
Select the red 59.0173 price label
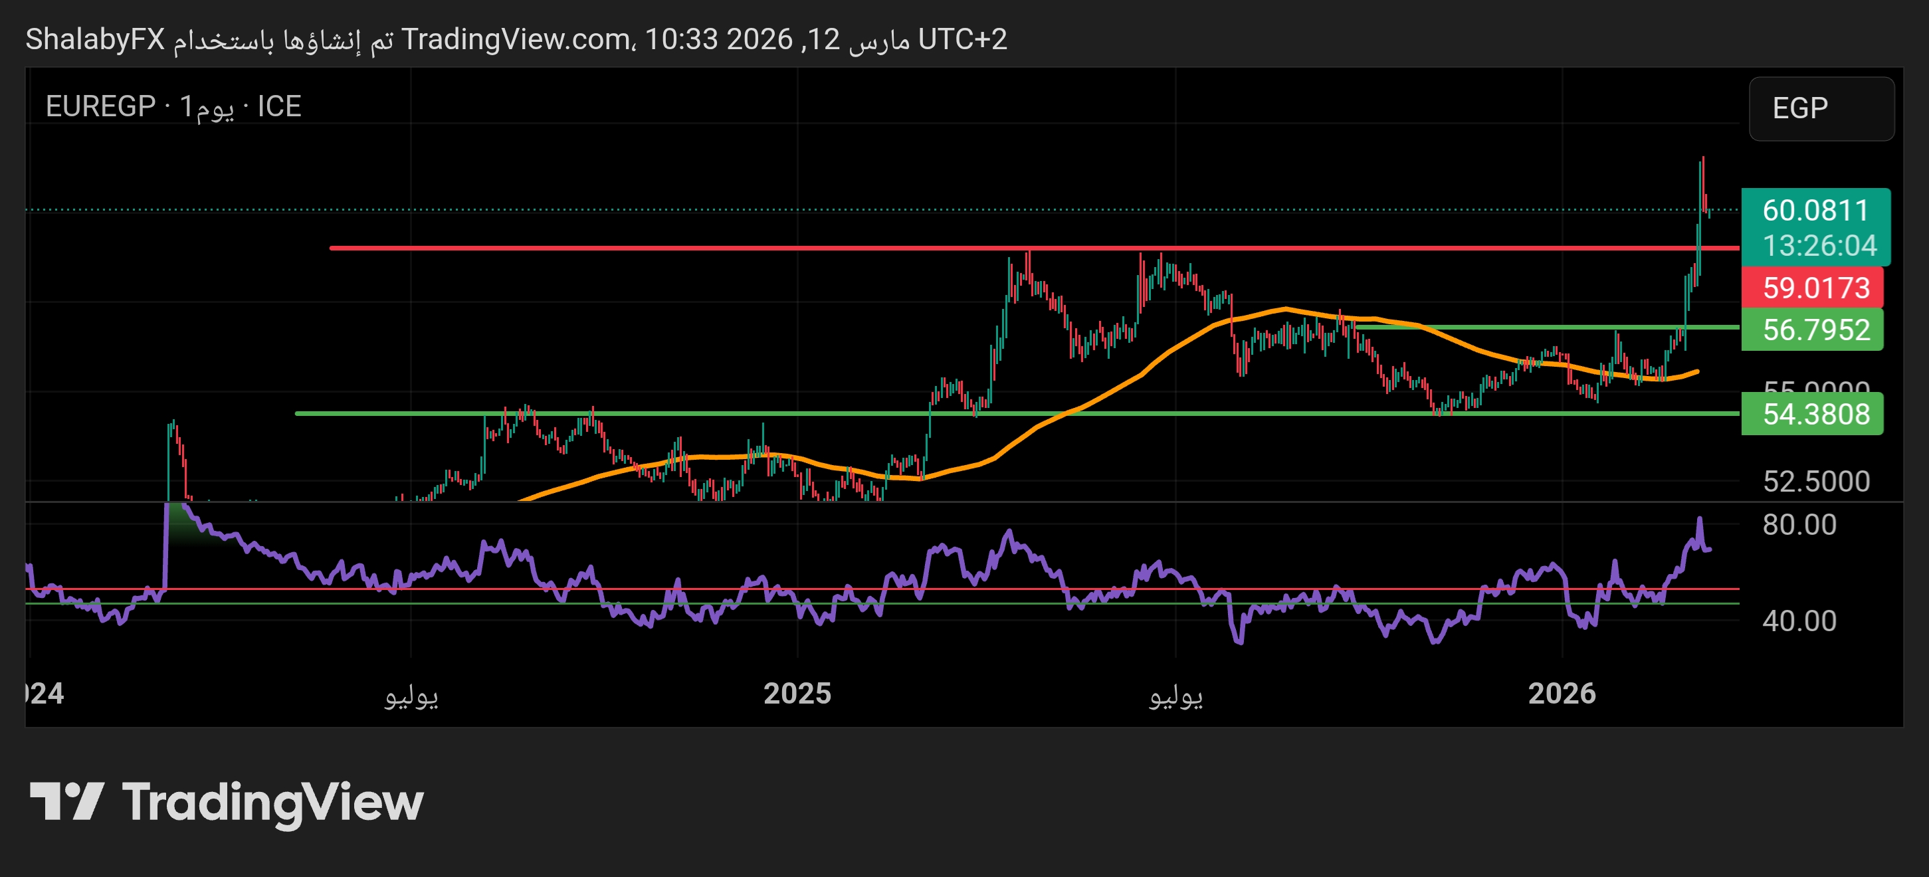pyautogui.click(x=1815, y=288)
